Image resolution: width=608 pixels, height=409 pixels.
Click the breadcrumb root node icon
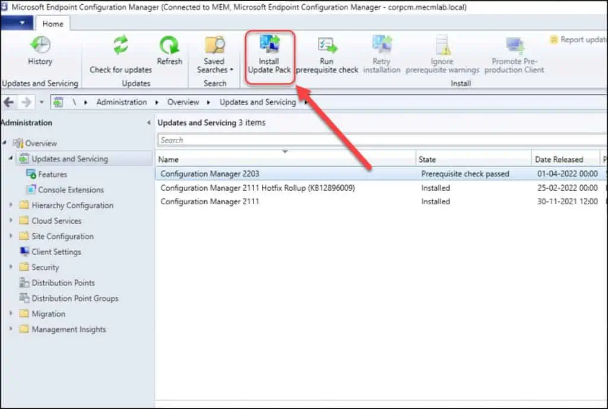click(x=58, y=102)
